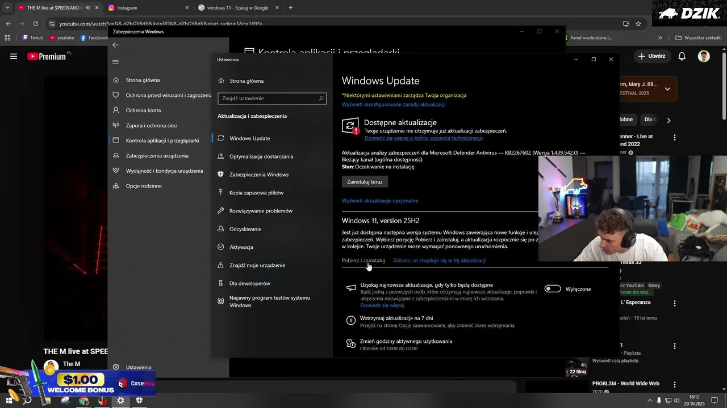Open Zabezpieczenia urządzenia in Windows Security
The image size is (727, 408).
tap(157, 156)
